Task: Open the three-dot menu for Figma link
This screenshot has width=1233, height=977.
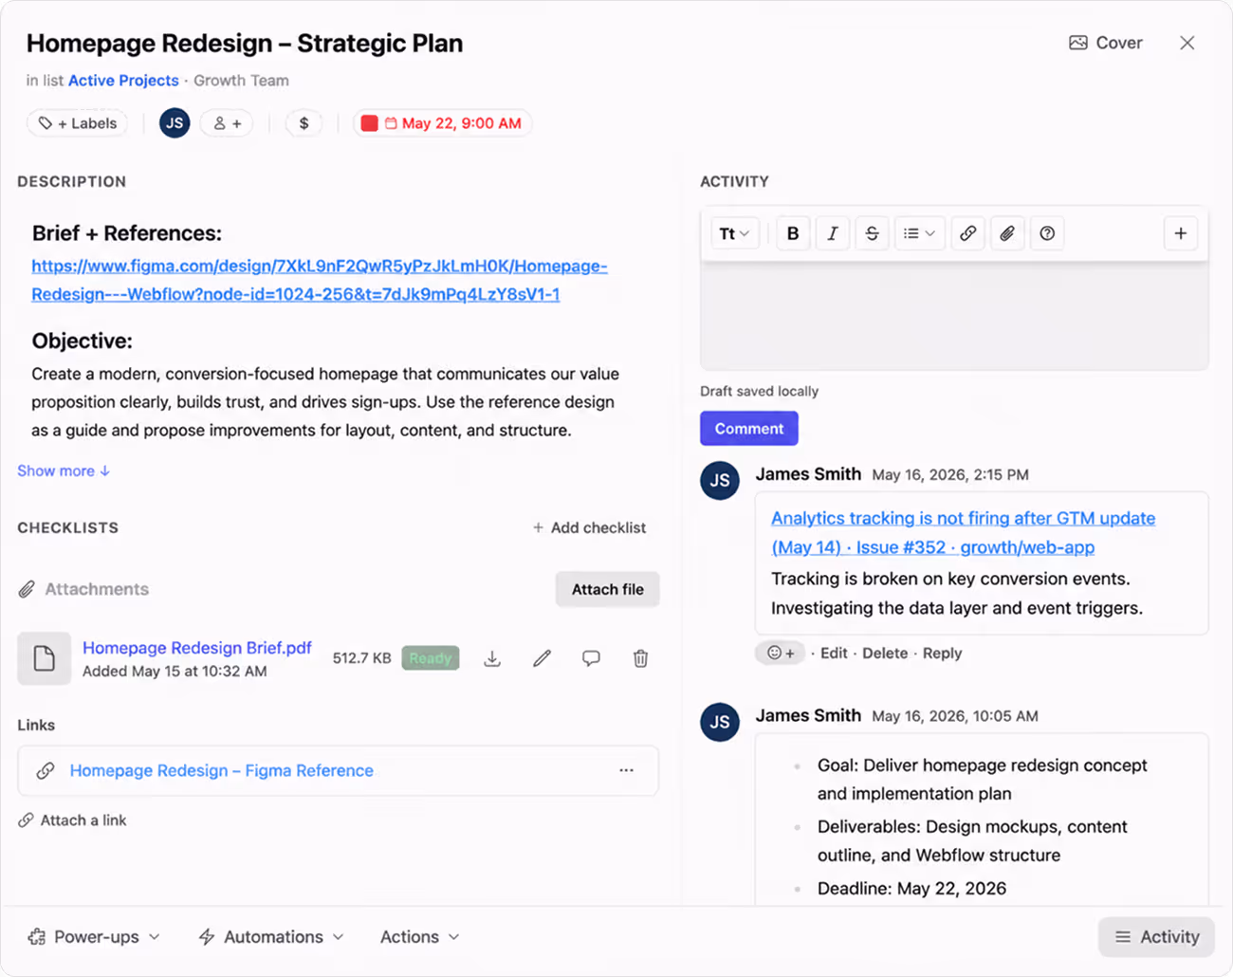Action: click(x=626, y=770)
